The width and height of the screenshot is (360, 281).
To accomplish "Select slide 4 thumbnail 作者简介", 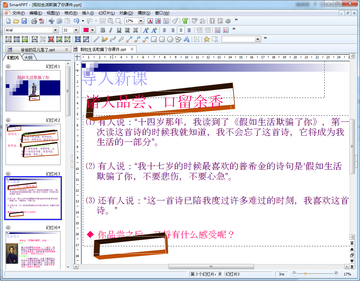I will 33,251.
